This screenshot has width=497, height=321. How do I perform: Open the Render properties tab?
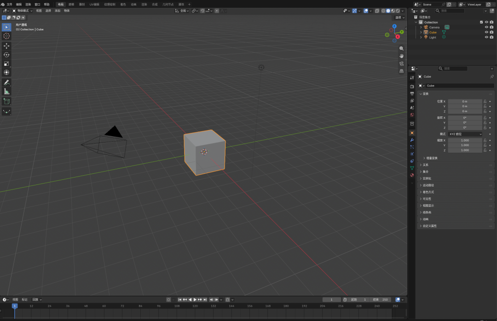coord(412,86)
